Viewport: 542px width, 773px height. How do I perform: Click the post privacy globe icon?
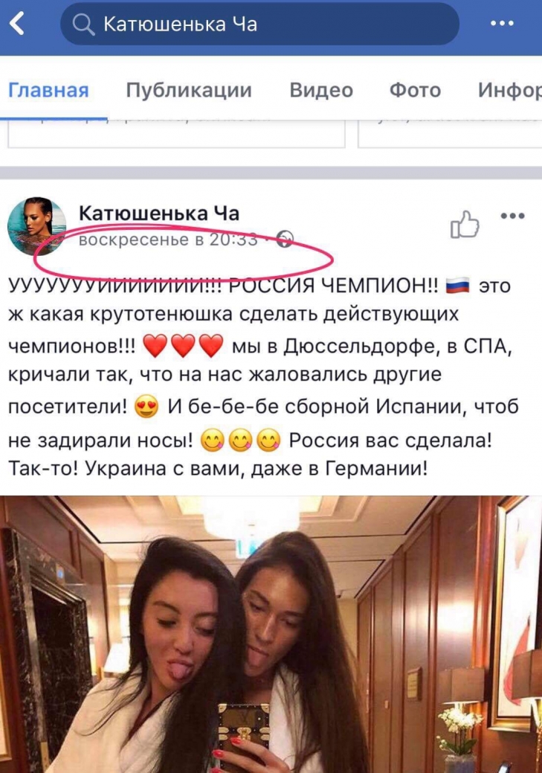[285, 239]
